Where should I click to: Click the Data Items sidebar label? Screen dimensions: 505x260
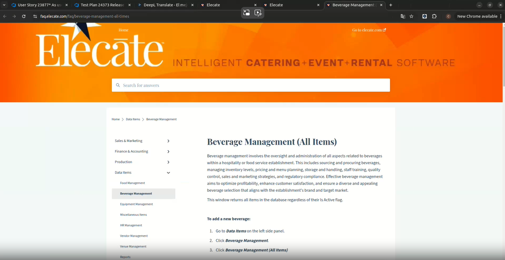[x=123, y=172]
